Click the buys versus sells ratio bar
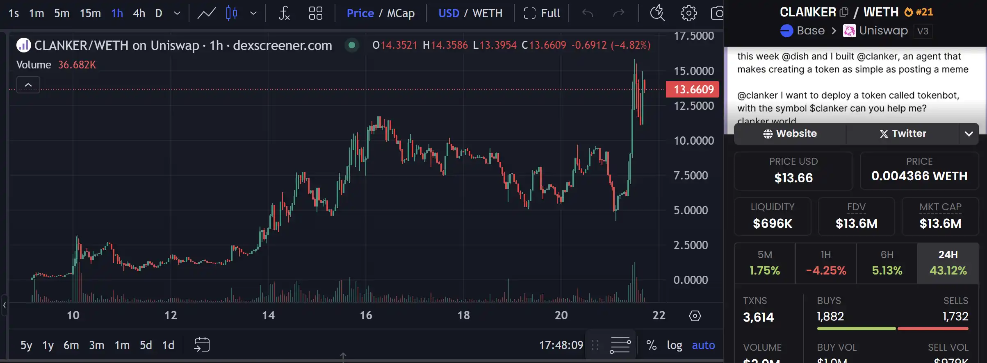This screenshot has width=987, height=363. [892, 329]
